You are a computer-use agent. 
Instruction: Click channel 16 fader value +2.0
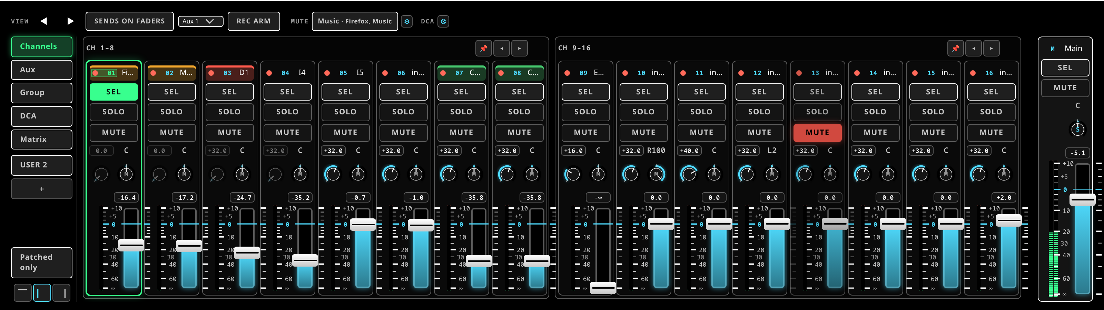[x=1004, y=198]
